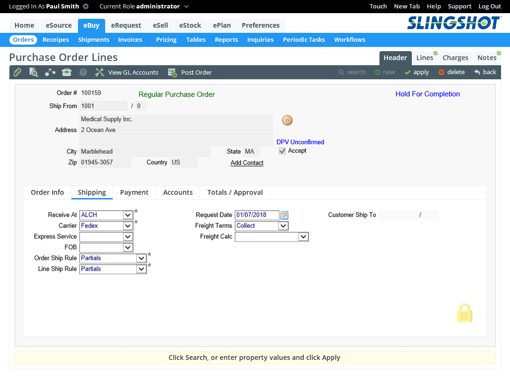Open the Current Role administrator dropdown

(x=186, y=7)
